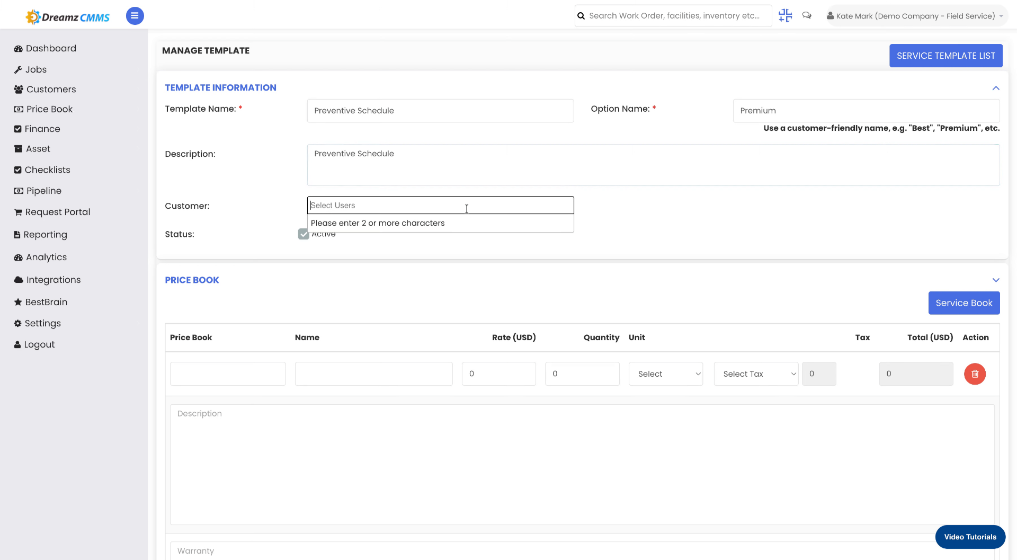Click the BestBrain star icon
This screenshot has width=1017, height=560.
pos(19,302)
